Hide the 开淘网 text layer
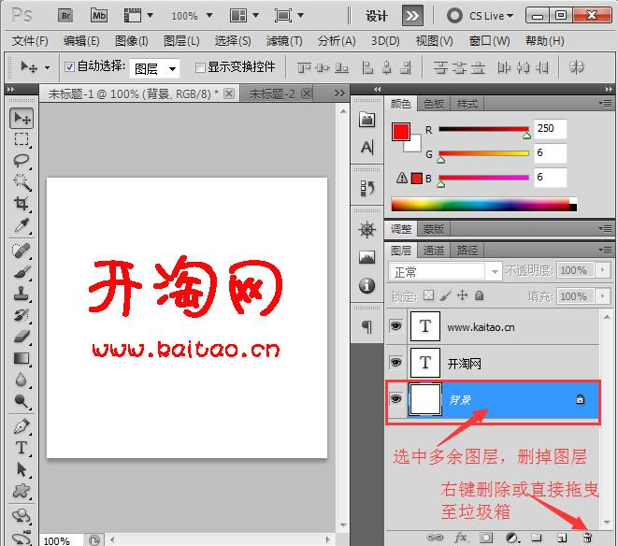 click(395, 363)
